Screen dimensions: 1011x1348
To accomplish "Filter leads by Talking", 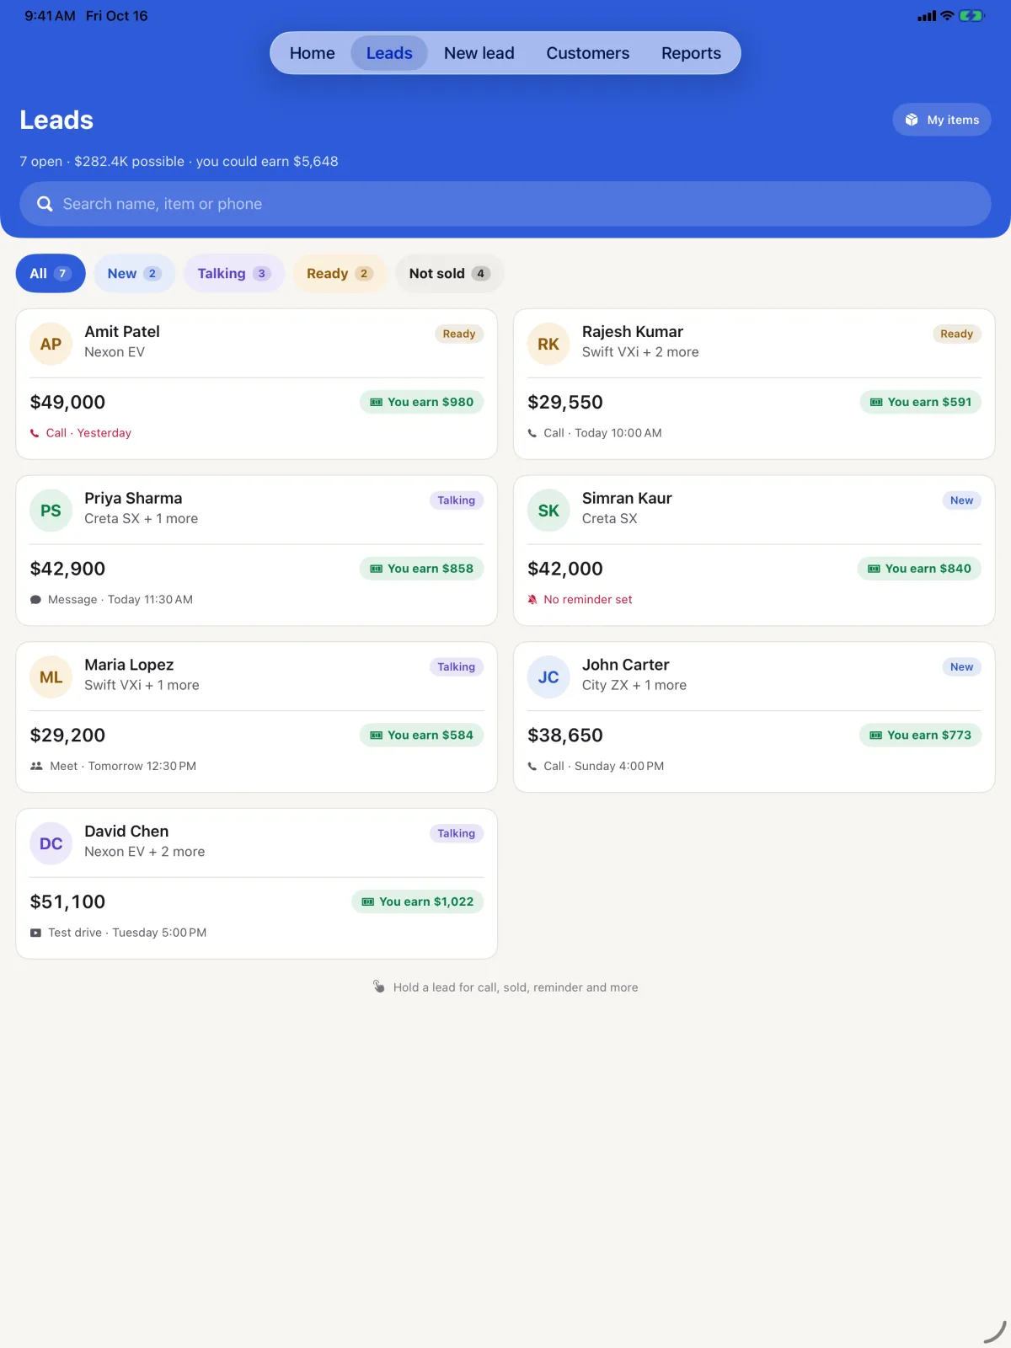I will (234, 273).
